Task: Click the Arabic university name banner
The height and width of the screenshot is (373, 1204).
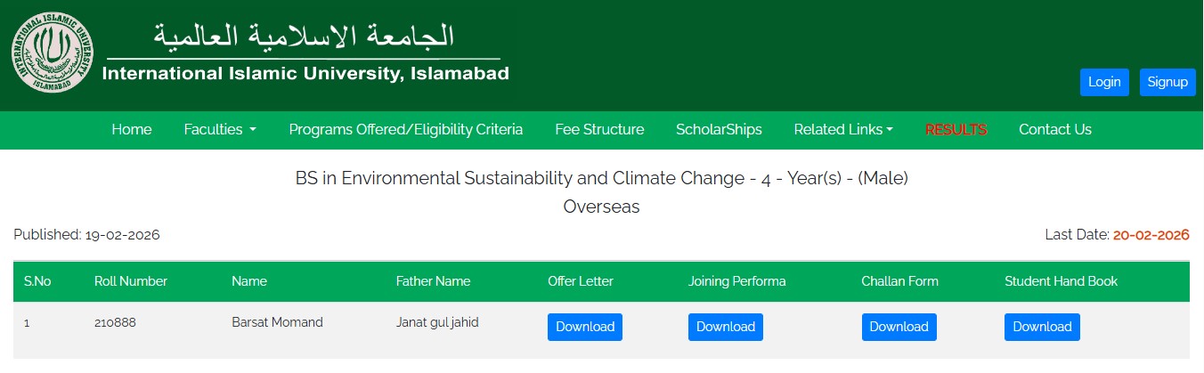Action: tap(305, 36)
